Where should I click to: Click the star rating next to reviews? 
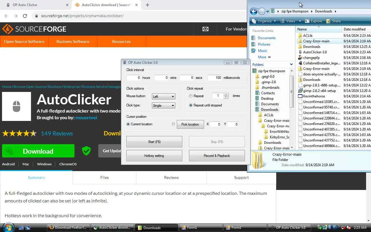tap(19, 133)
